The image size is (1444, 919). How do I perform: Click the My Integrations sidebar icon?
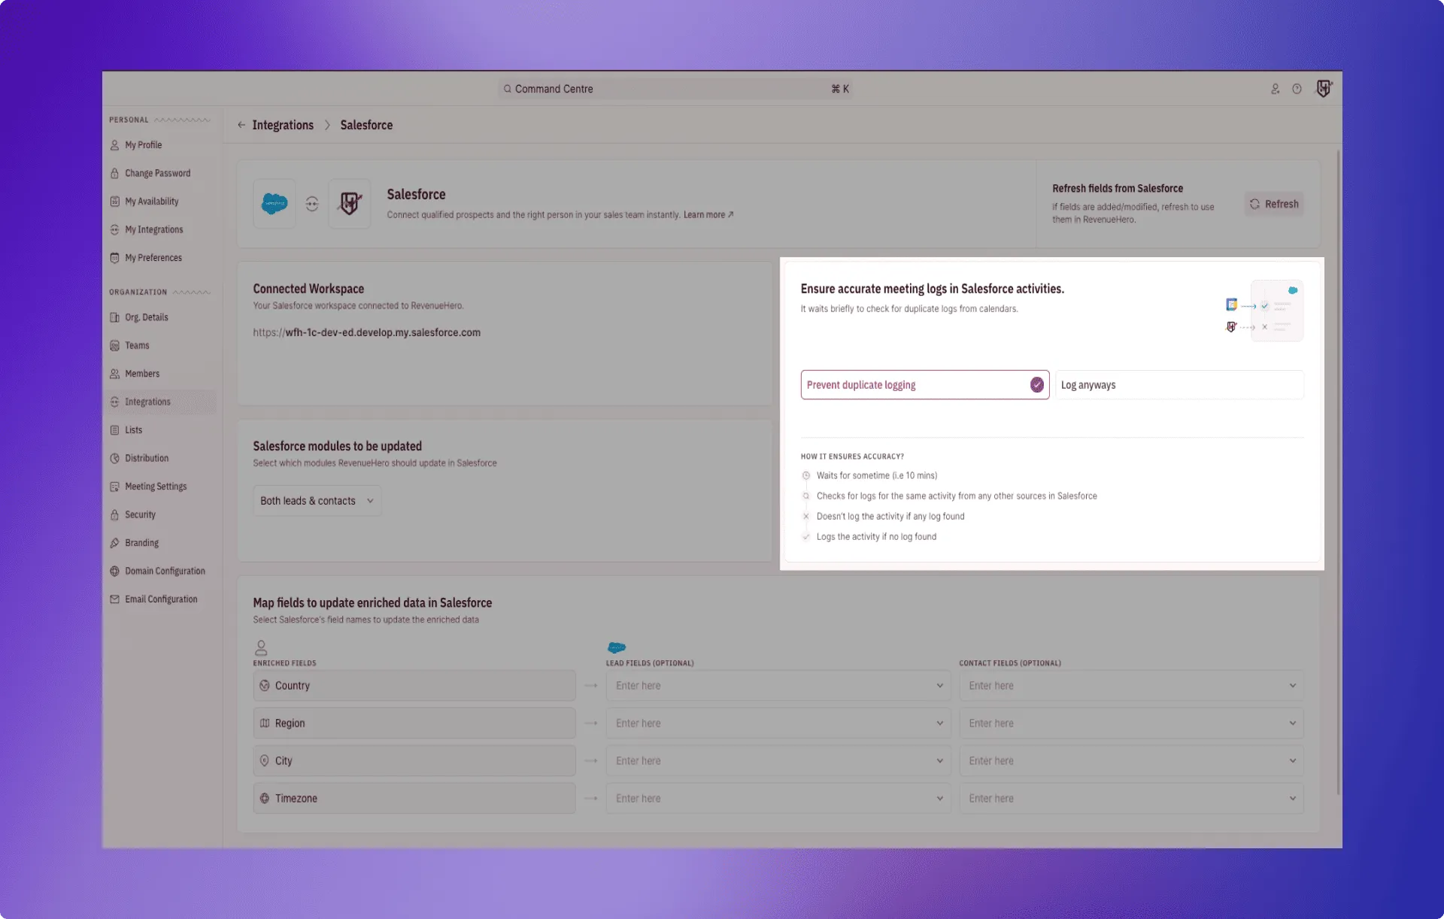click(x=114, y=229)
